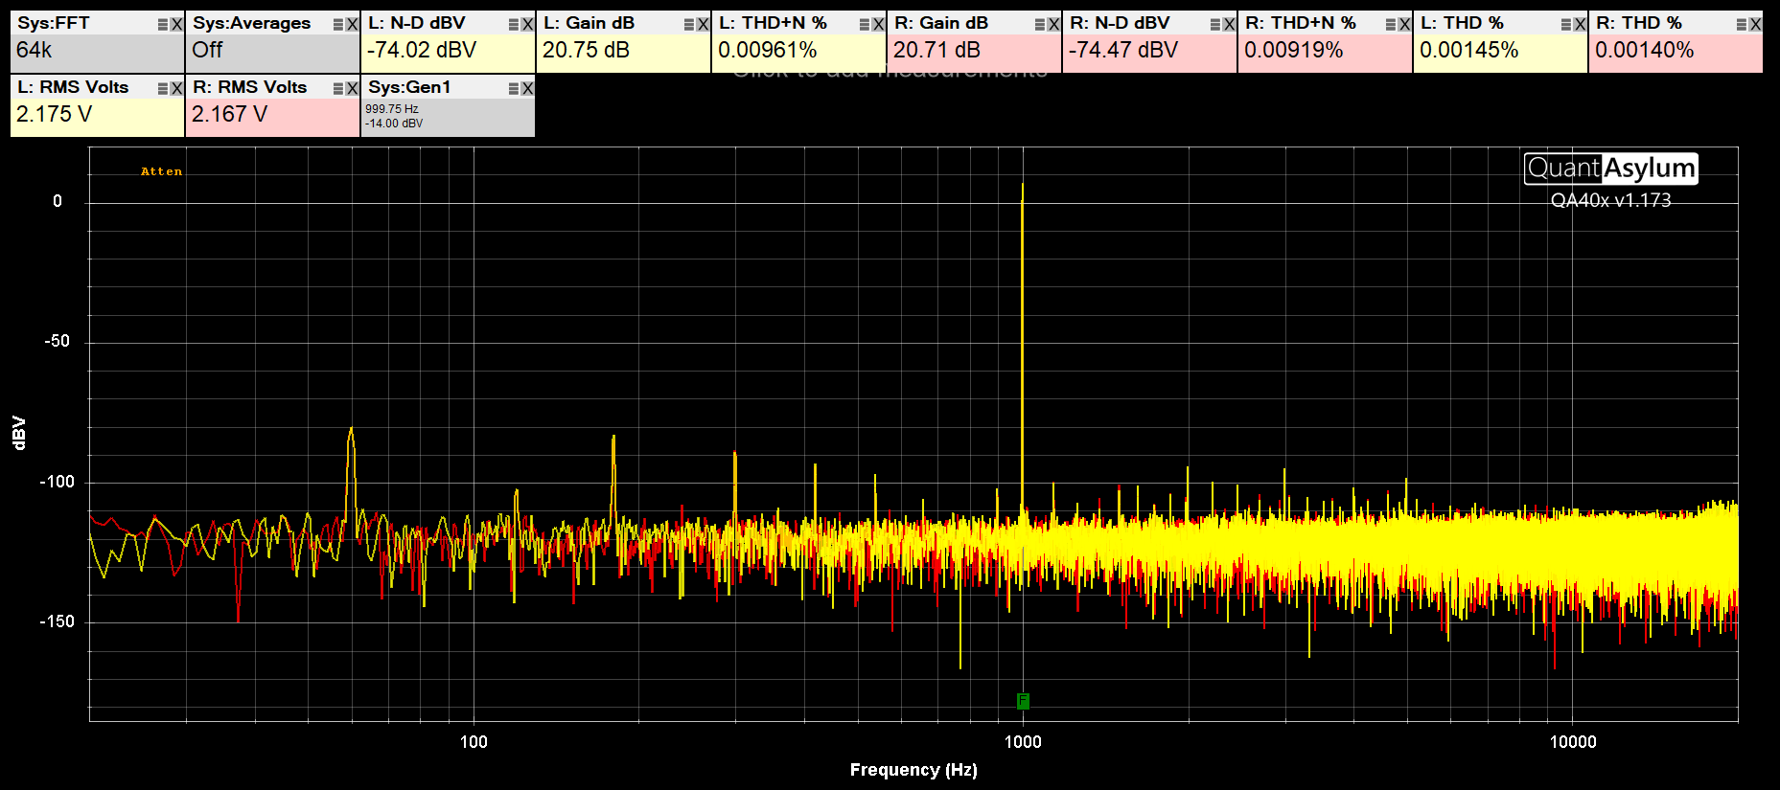
Task: Select the 20.71 dB right gain reading
Action: coord(936,50)
